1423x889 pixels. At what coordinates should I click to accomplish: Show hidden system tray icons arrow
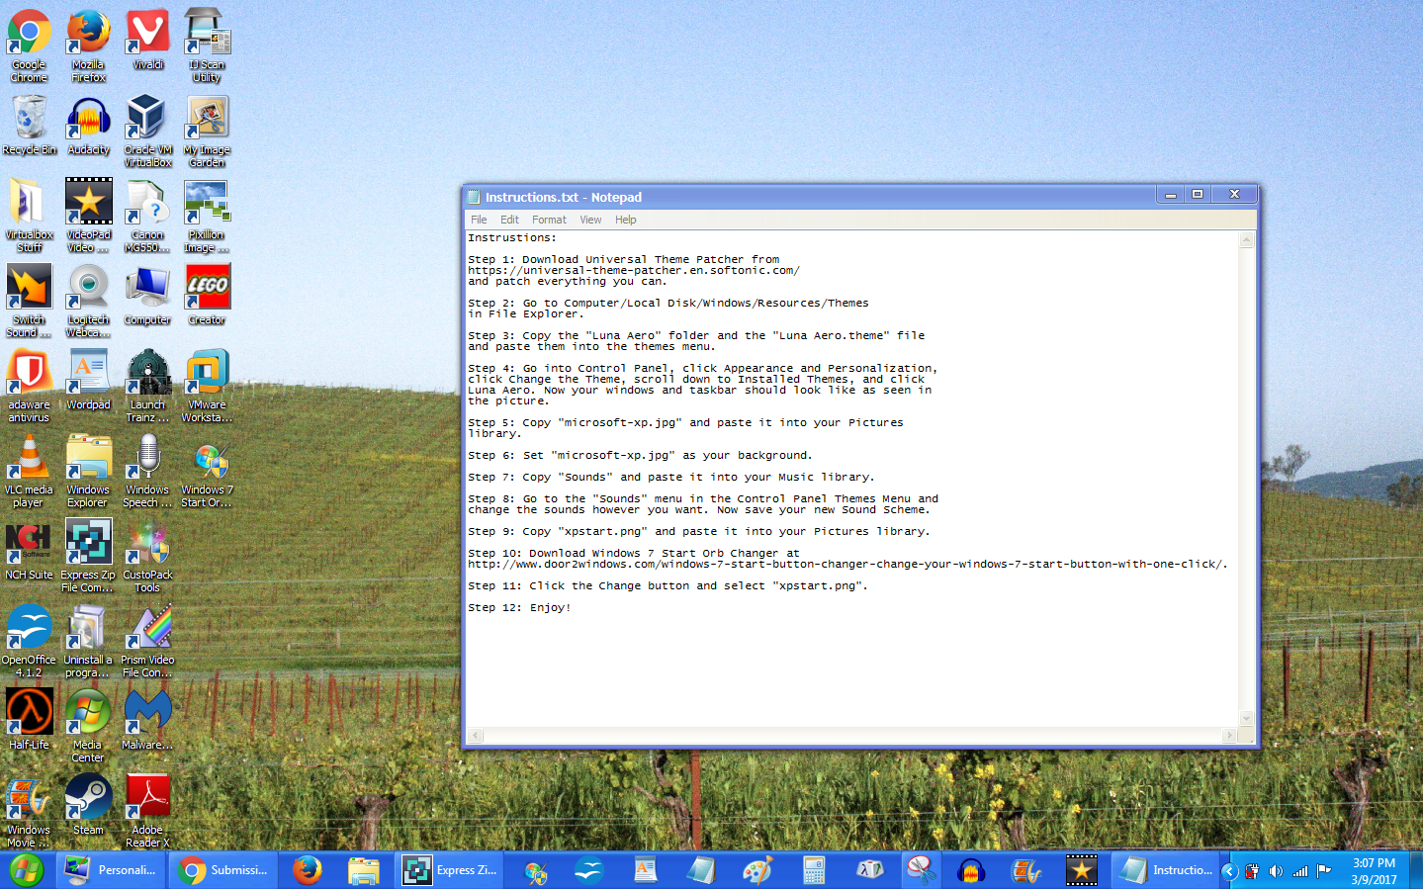(x=1230, y=871)
